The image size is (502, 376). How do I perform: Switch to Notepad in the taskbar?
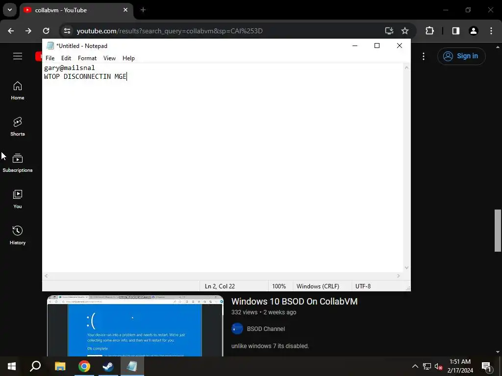click(x=132, y=366)
